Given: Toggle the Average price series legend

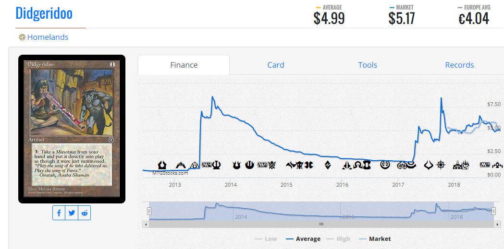Looking at the screenshot, I should (303, 239).
